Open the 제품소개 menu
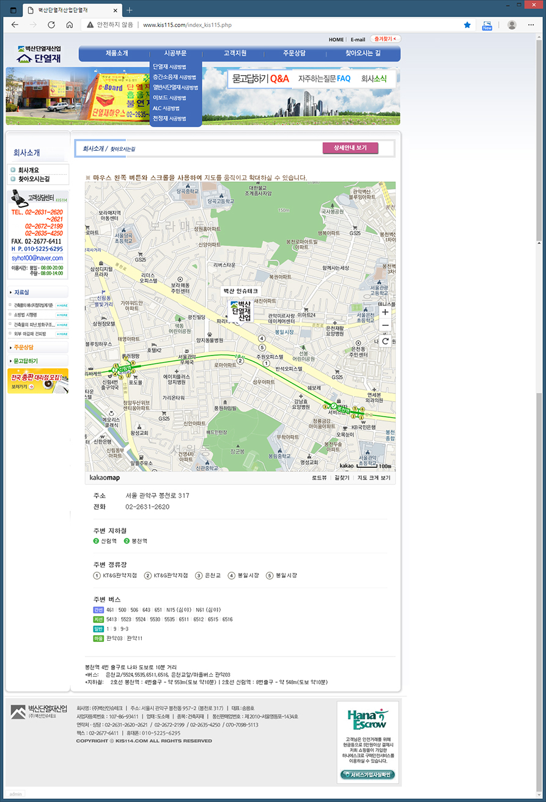The image size is (546, 802). pos(117,53)
